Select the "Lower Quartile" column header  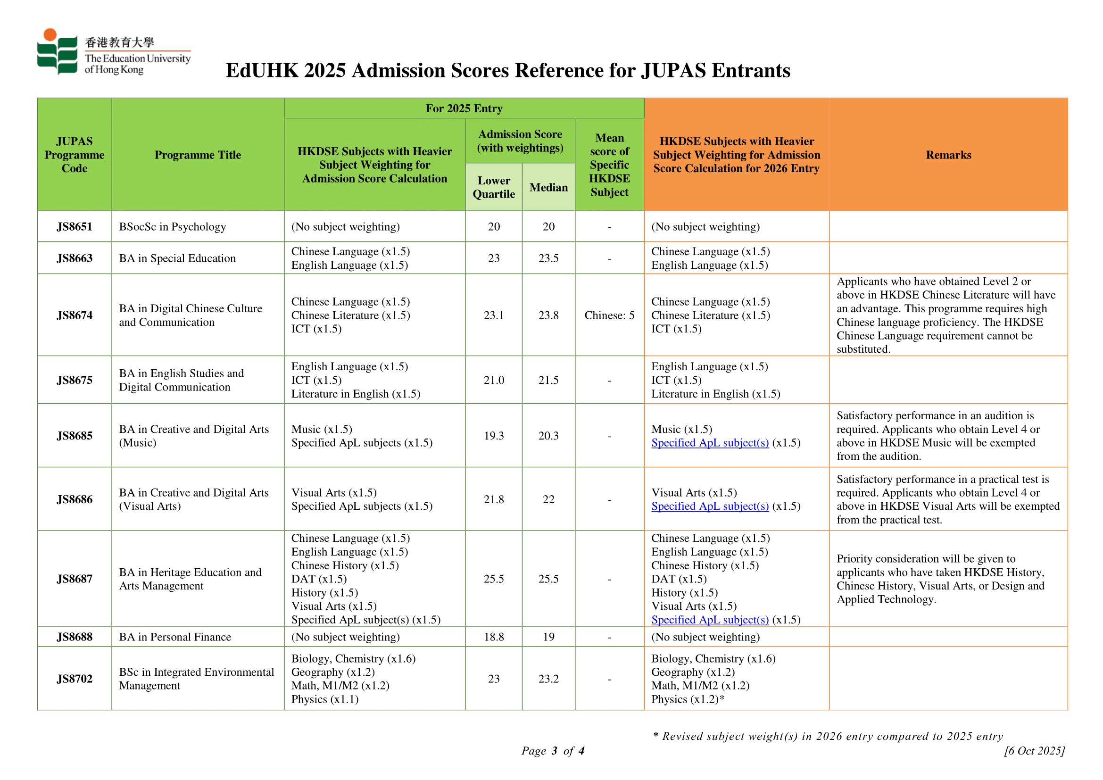point(494,187)
